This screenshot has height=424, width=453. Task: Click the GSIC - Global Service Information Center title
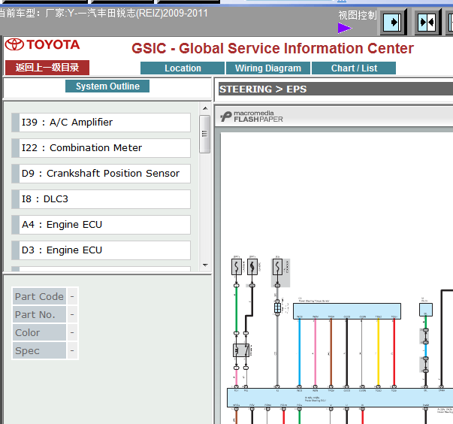click(273, 48)
